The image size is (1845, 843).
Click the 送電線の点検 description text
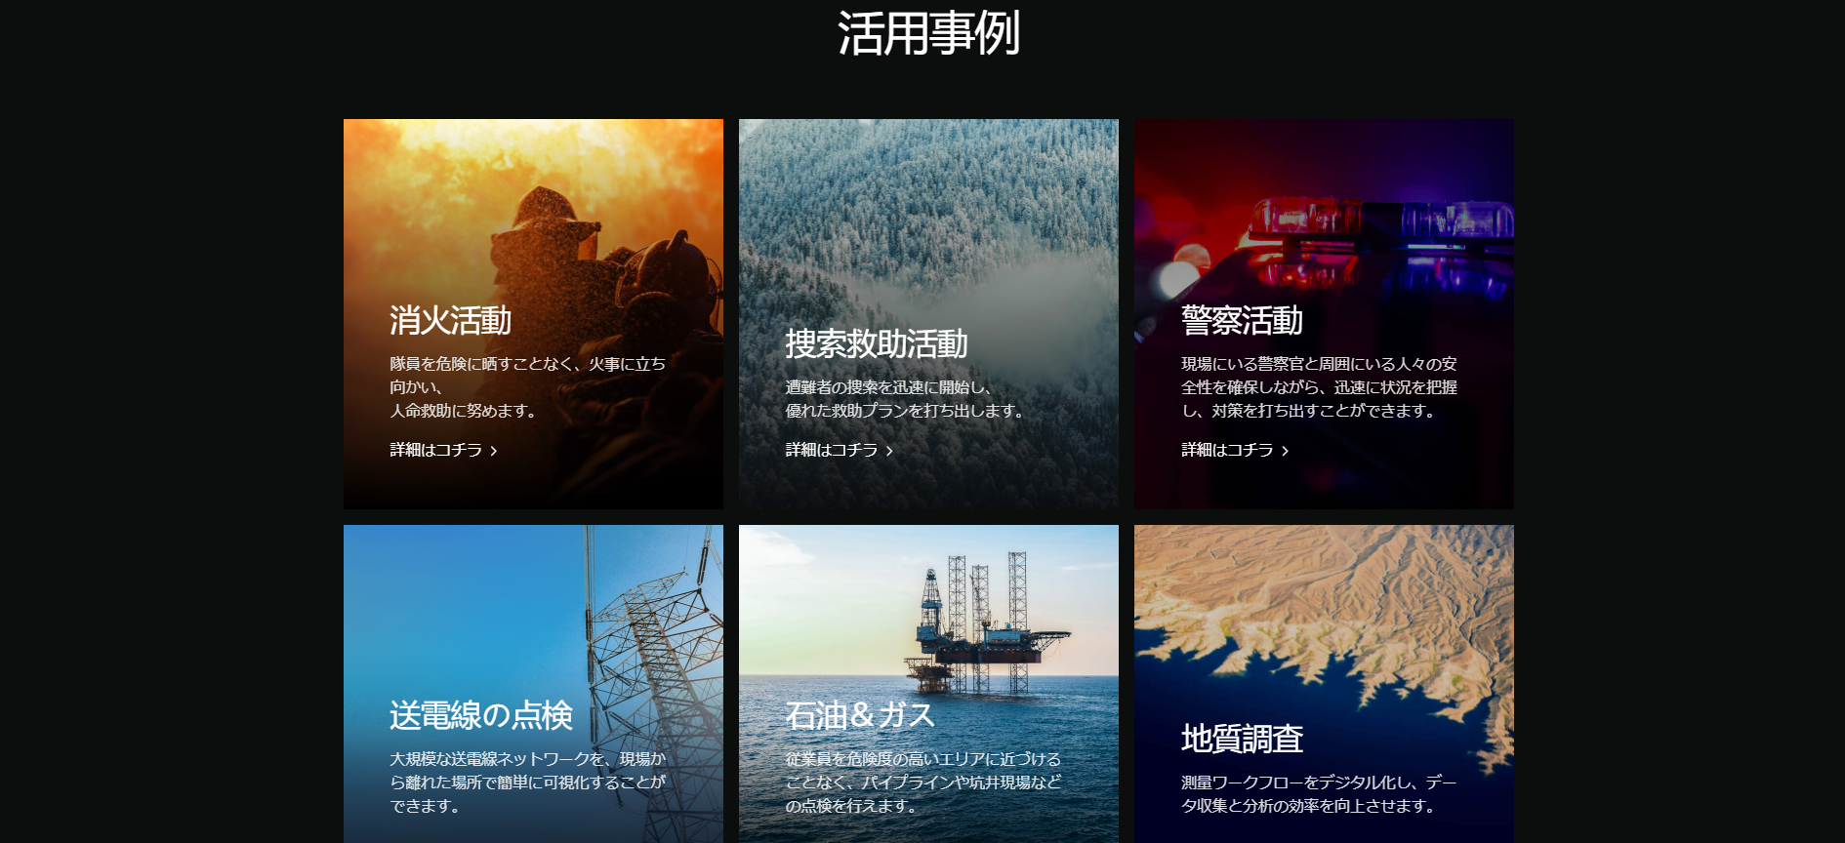528,783
